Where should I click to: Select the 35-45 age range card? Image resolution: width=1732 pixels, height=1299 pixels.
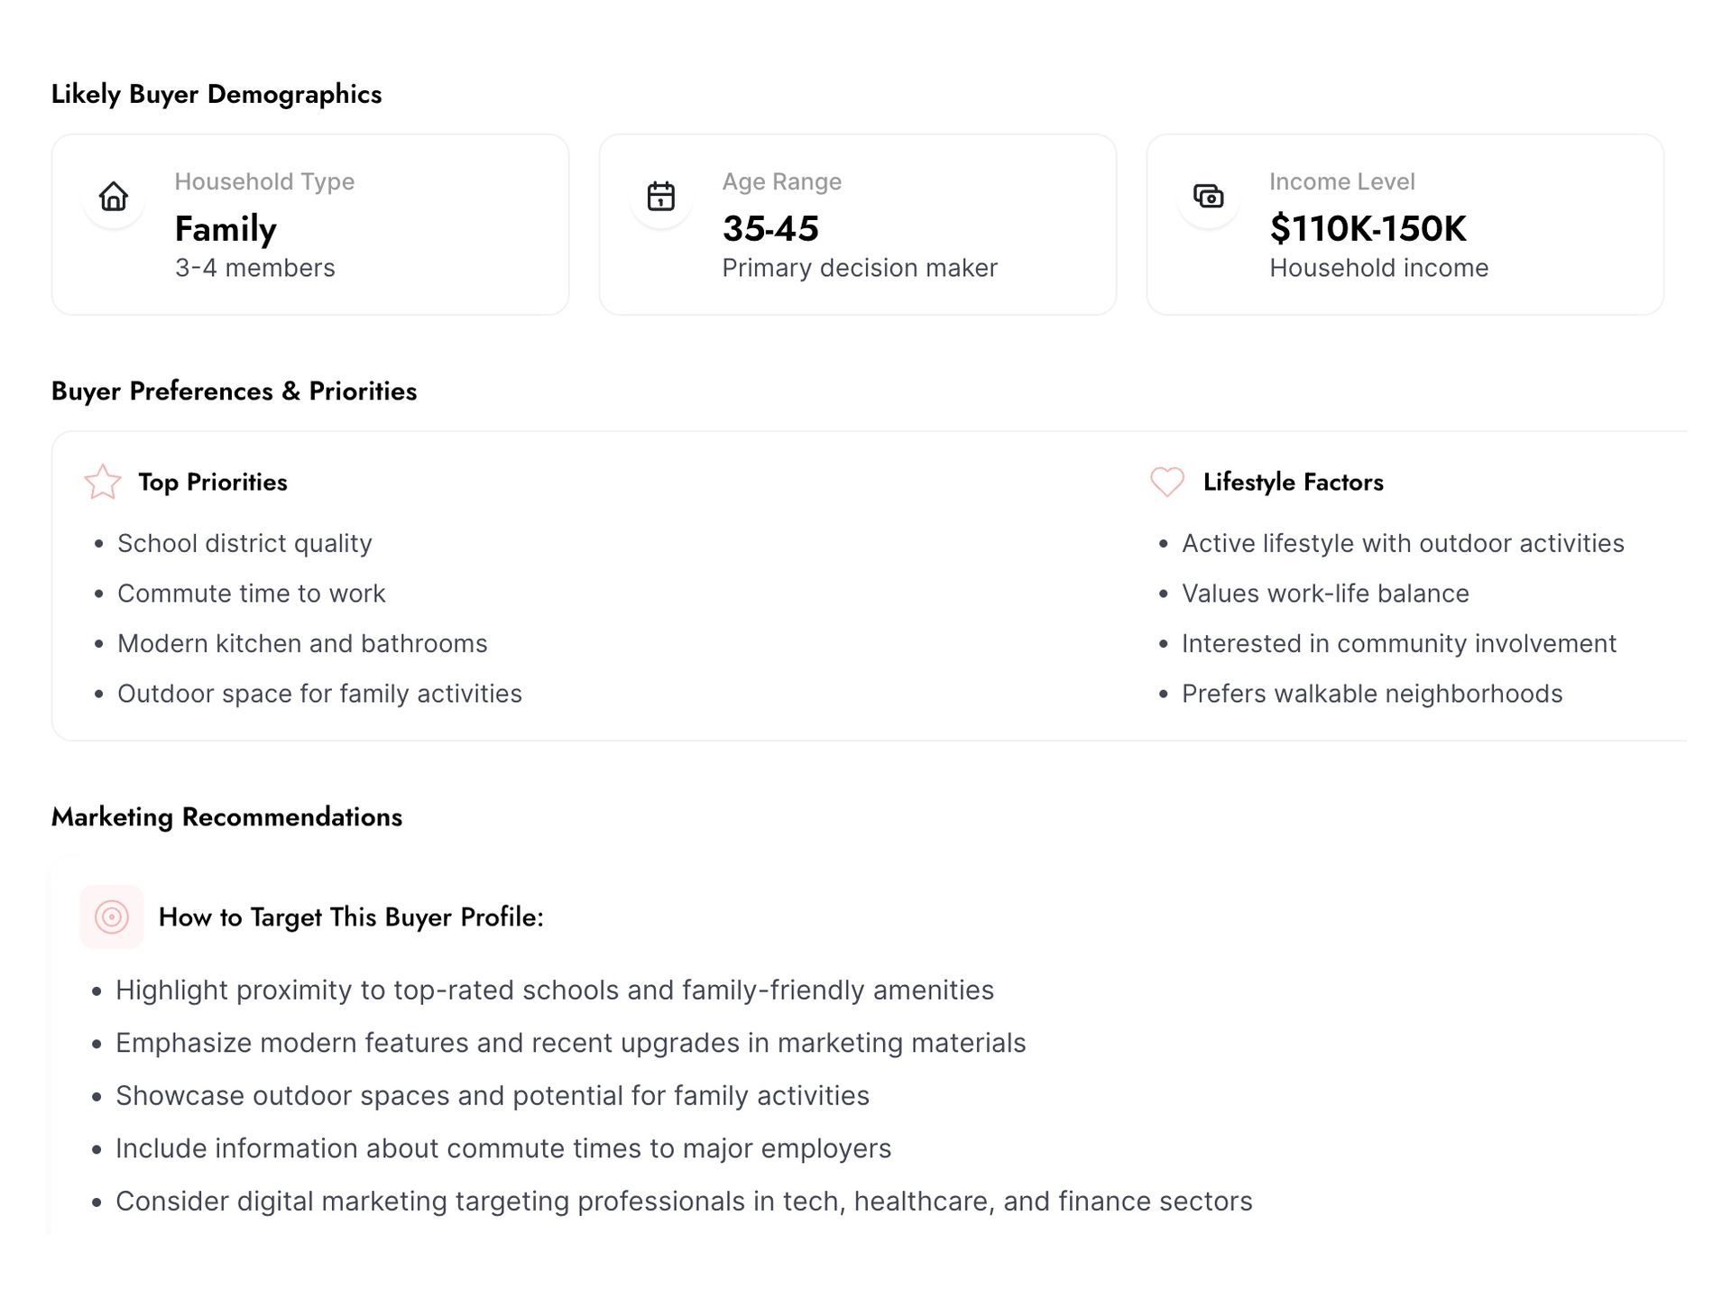pyautogui.click(x=857, y=226)
